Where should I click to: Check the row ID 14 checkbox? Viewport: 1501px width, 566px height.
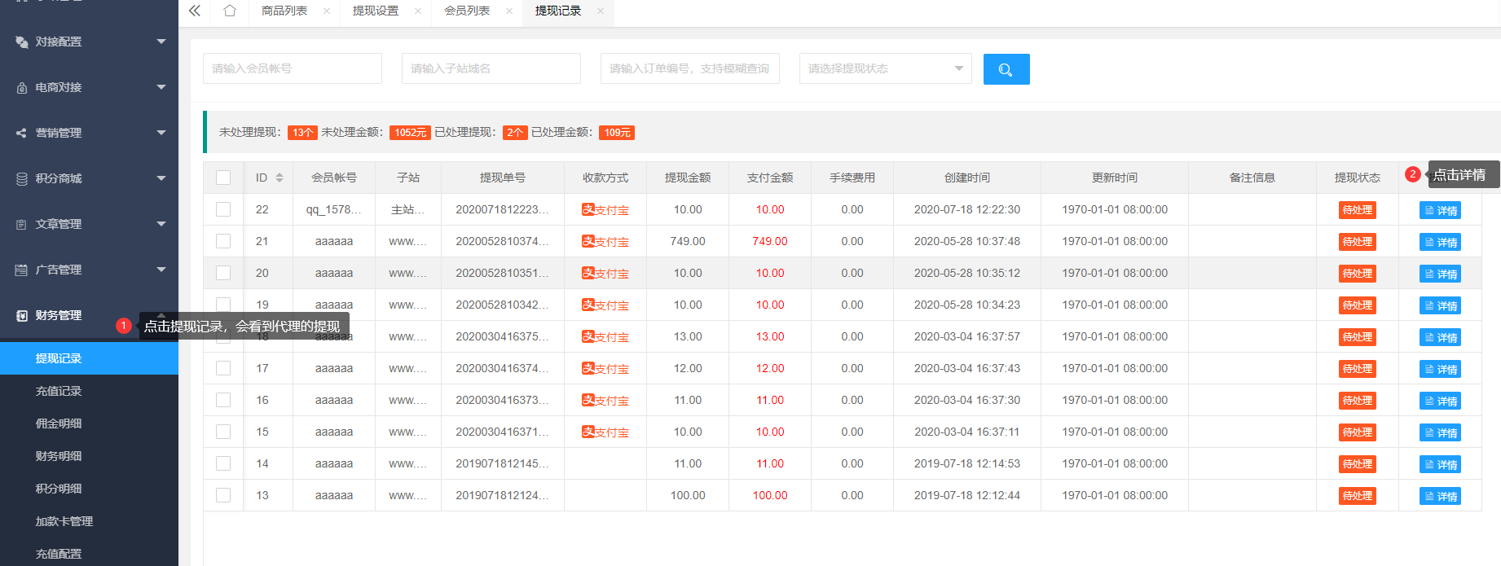pos(223,463)
